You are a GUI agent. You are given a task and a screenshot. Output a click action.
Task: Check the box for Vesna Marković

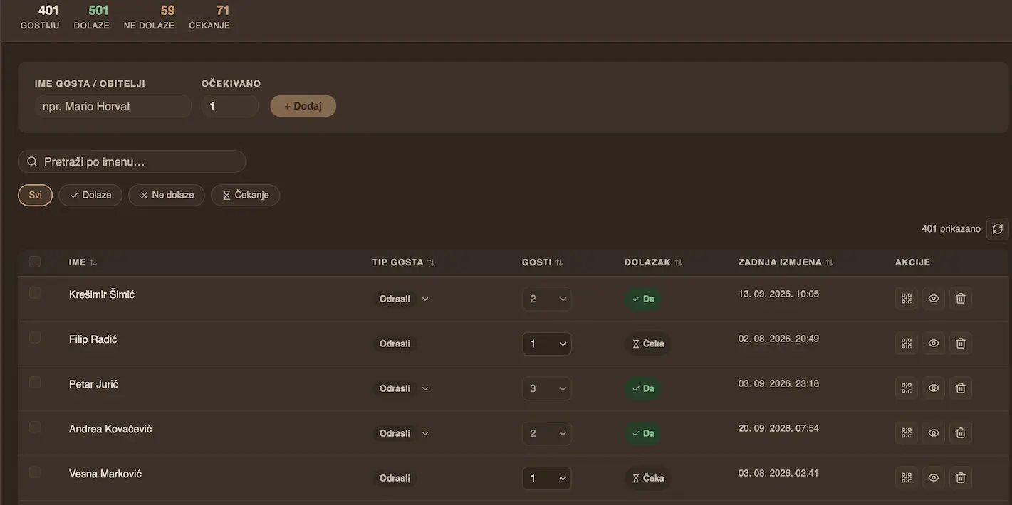35,472
